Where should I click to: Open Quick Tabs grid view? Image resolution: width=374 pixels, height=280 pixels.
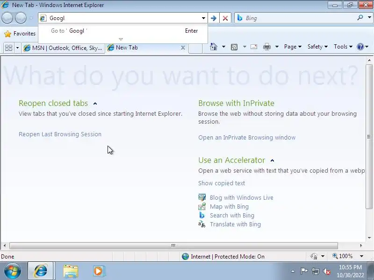(x=8, y=48)
